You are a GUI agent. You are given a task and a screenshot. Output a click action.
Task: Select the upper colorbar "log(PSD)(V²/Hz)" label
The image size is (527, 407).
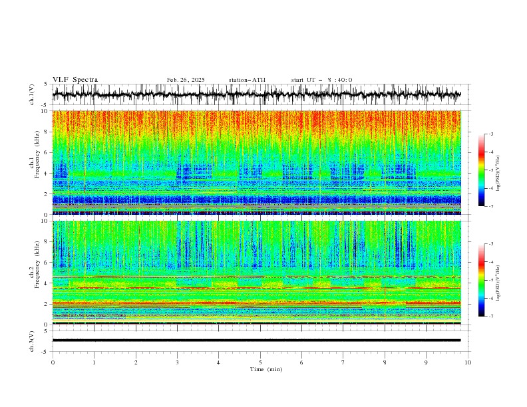point(498,174)
